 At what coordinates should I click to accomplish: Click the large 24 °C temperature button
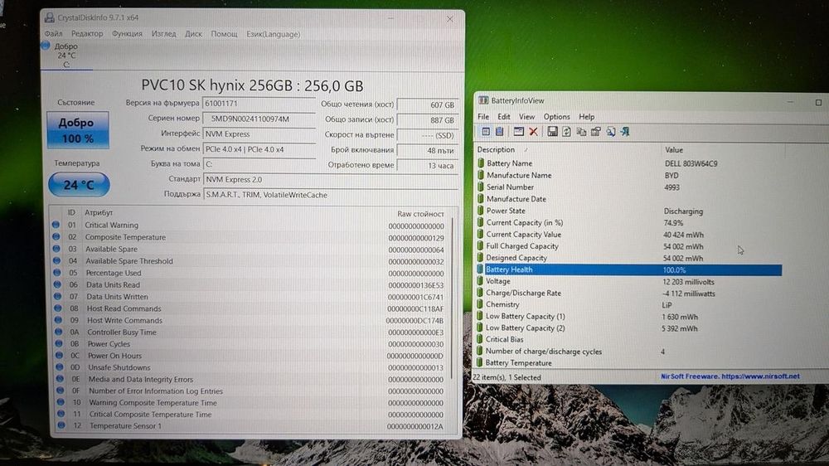79,185
